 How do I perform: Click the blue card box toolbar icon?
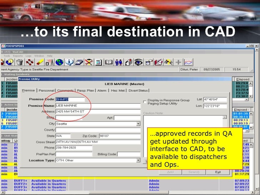[x=79, y=62]
